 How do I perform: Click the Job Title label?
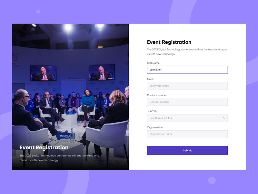(152, 111)
